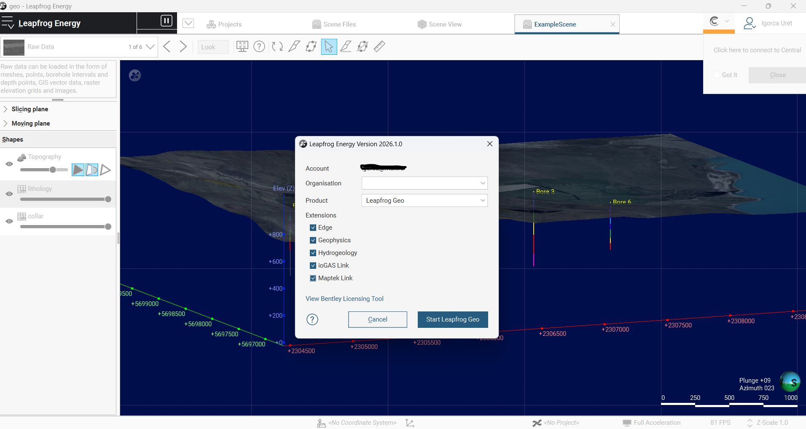Screen dimensions: 806x429
Task: Expand the Moving plane section
Action: point(5,123)
